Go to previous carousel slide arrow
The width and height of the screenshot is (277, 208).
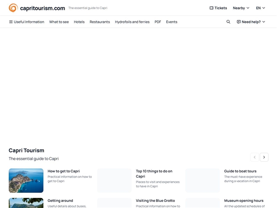coord(254,157)
